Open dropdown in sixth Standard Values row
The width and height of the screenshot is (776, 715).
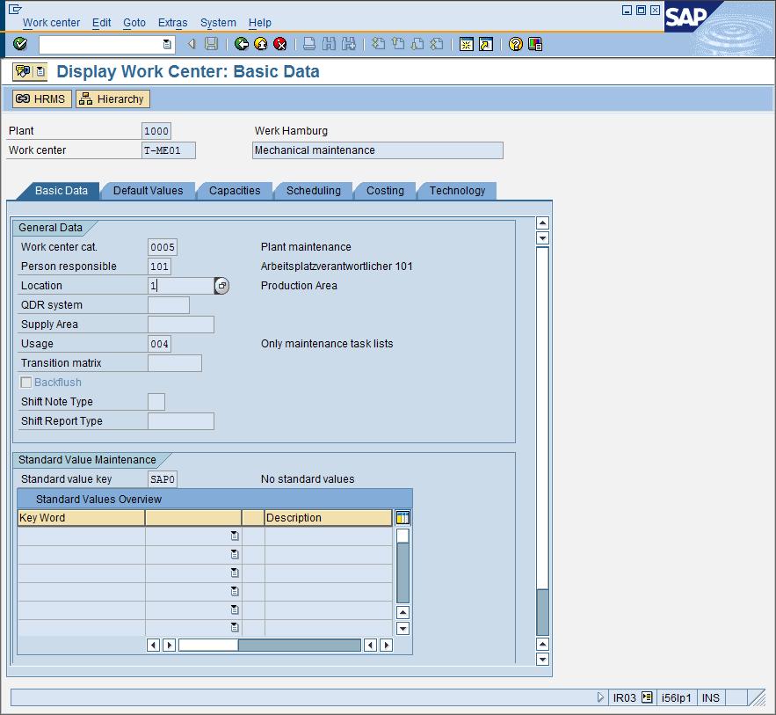pos(235,628)
